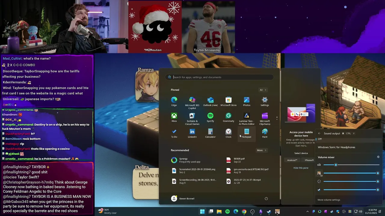
Task: Click the Windows Start button
Action: point(202,211)
